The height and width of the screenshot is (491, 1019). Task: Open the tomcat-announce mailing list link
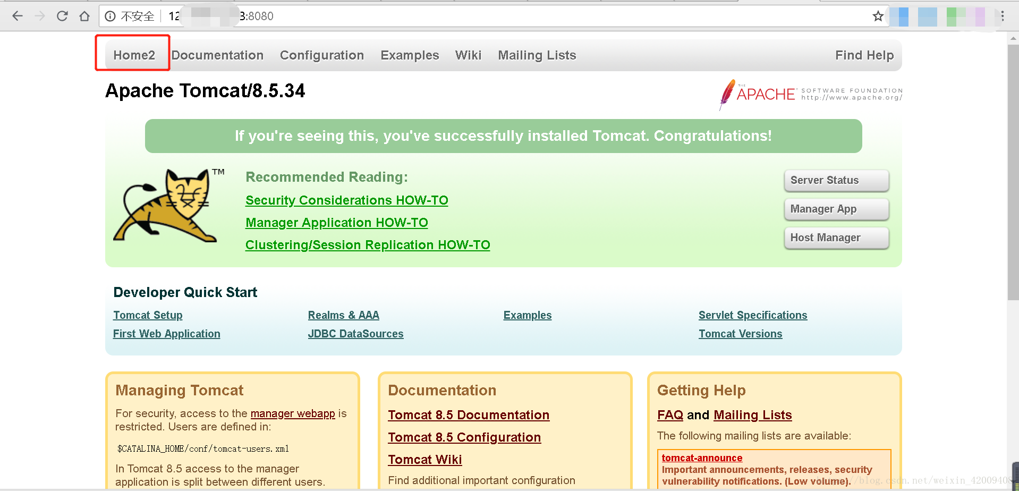click(702, 458)
